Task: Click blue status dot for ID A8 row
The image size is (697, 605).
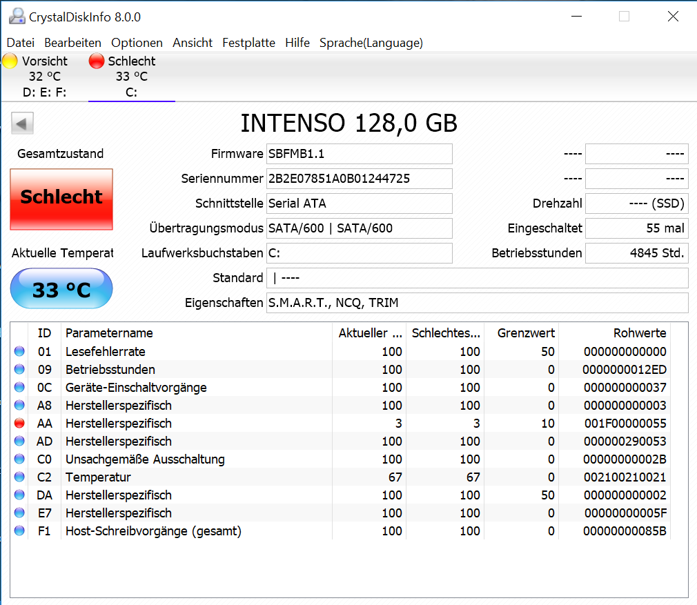Action: [19, 405]
